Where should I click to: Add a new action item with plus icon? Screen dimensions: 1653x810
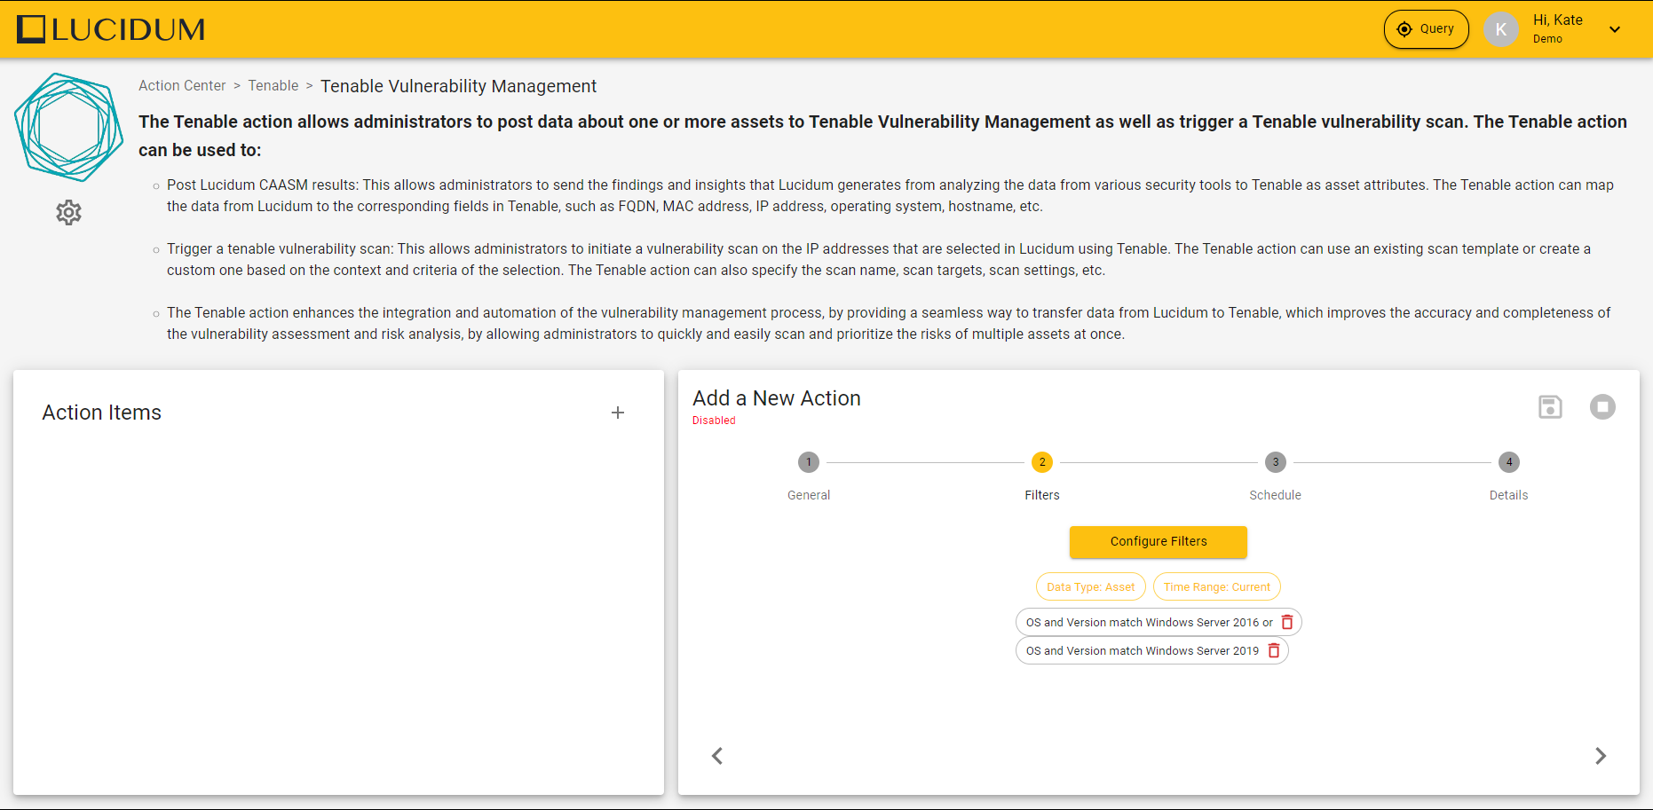point(618,413)
